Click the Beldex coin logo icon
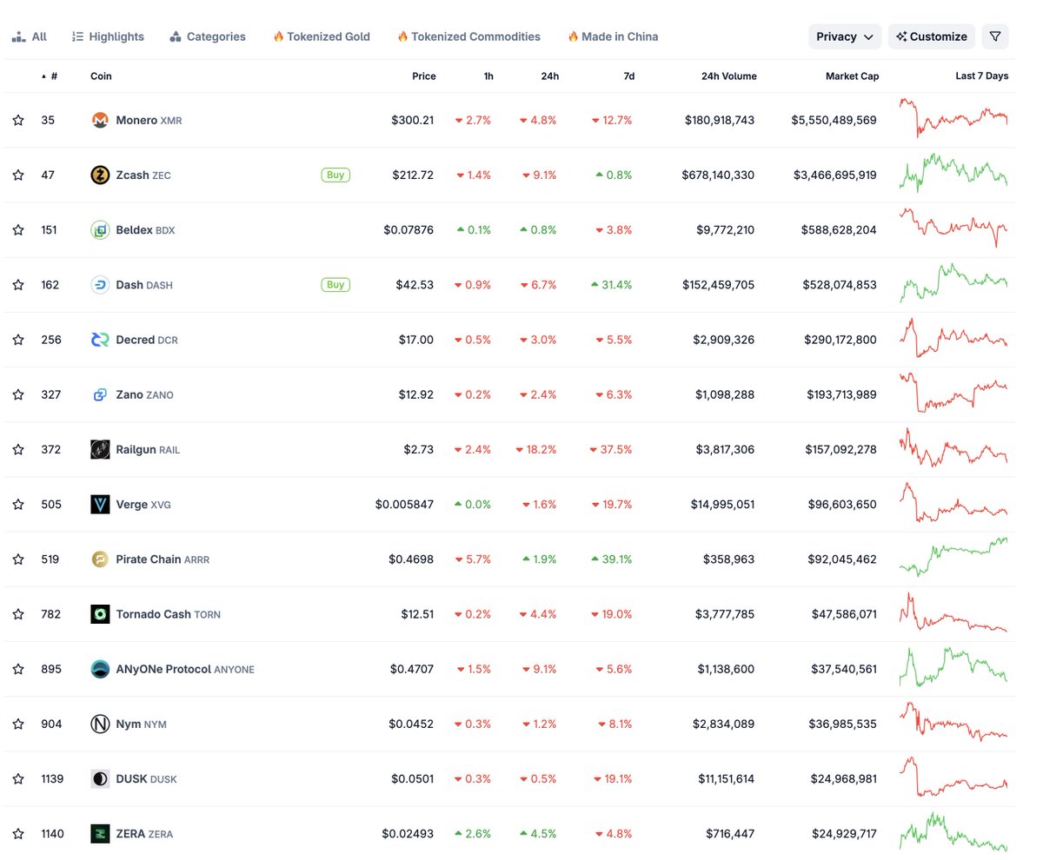 click(x=100, y=230)
